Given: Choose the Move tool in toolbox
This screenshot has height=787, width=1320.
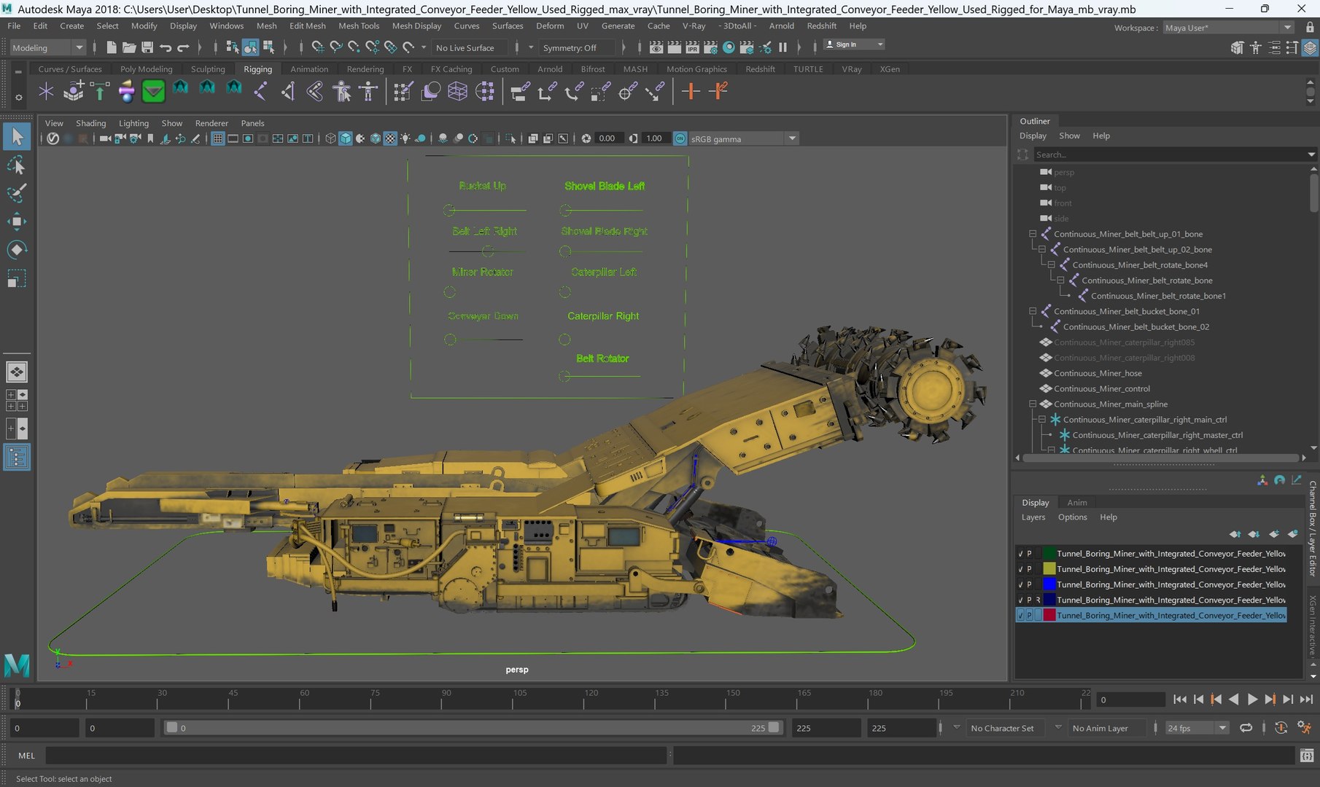Looking at the screenshot, I should [x=16, y=222].
